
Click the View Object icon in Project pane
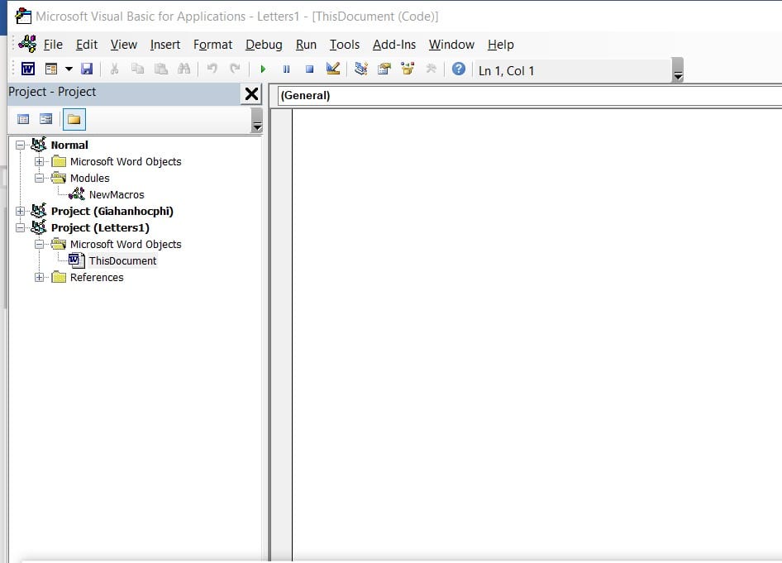click(46, 119)
